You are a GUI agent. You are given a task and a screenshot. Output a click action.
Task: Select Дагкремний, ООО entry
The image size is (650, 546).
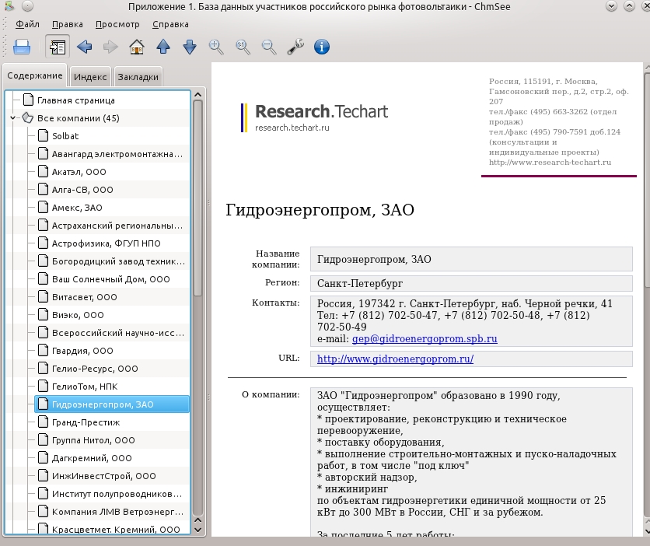click(92, 457)
